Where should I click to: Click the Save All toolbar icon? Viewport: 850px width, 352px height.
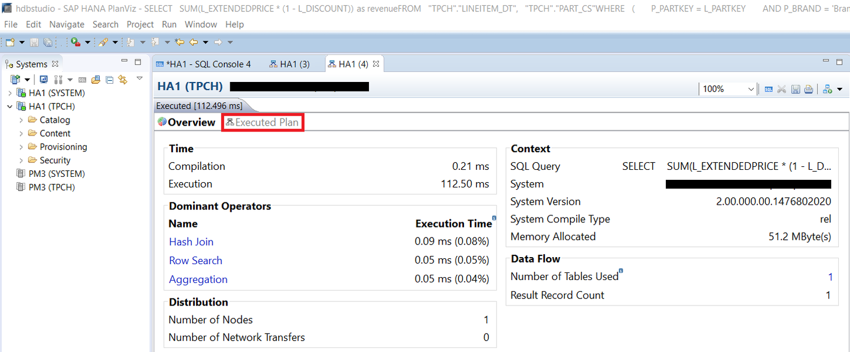48,42
